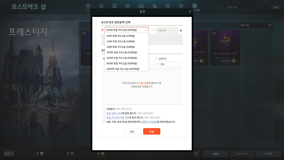Click the royal crystal currency icon in the bottom bar

point(42,153)
